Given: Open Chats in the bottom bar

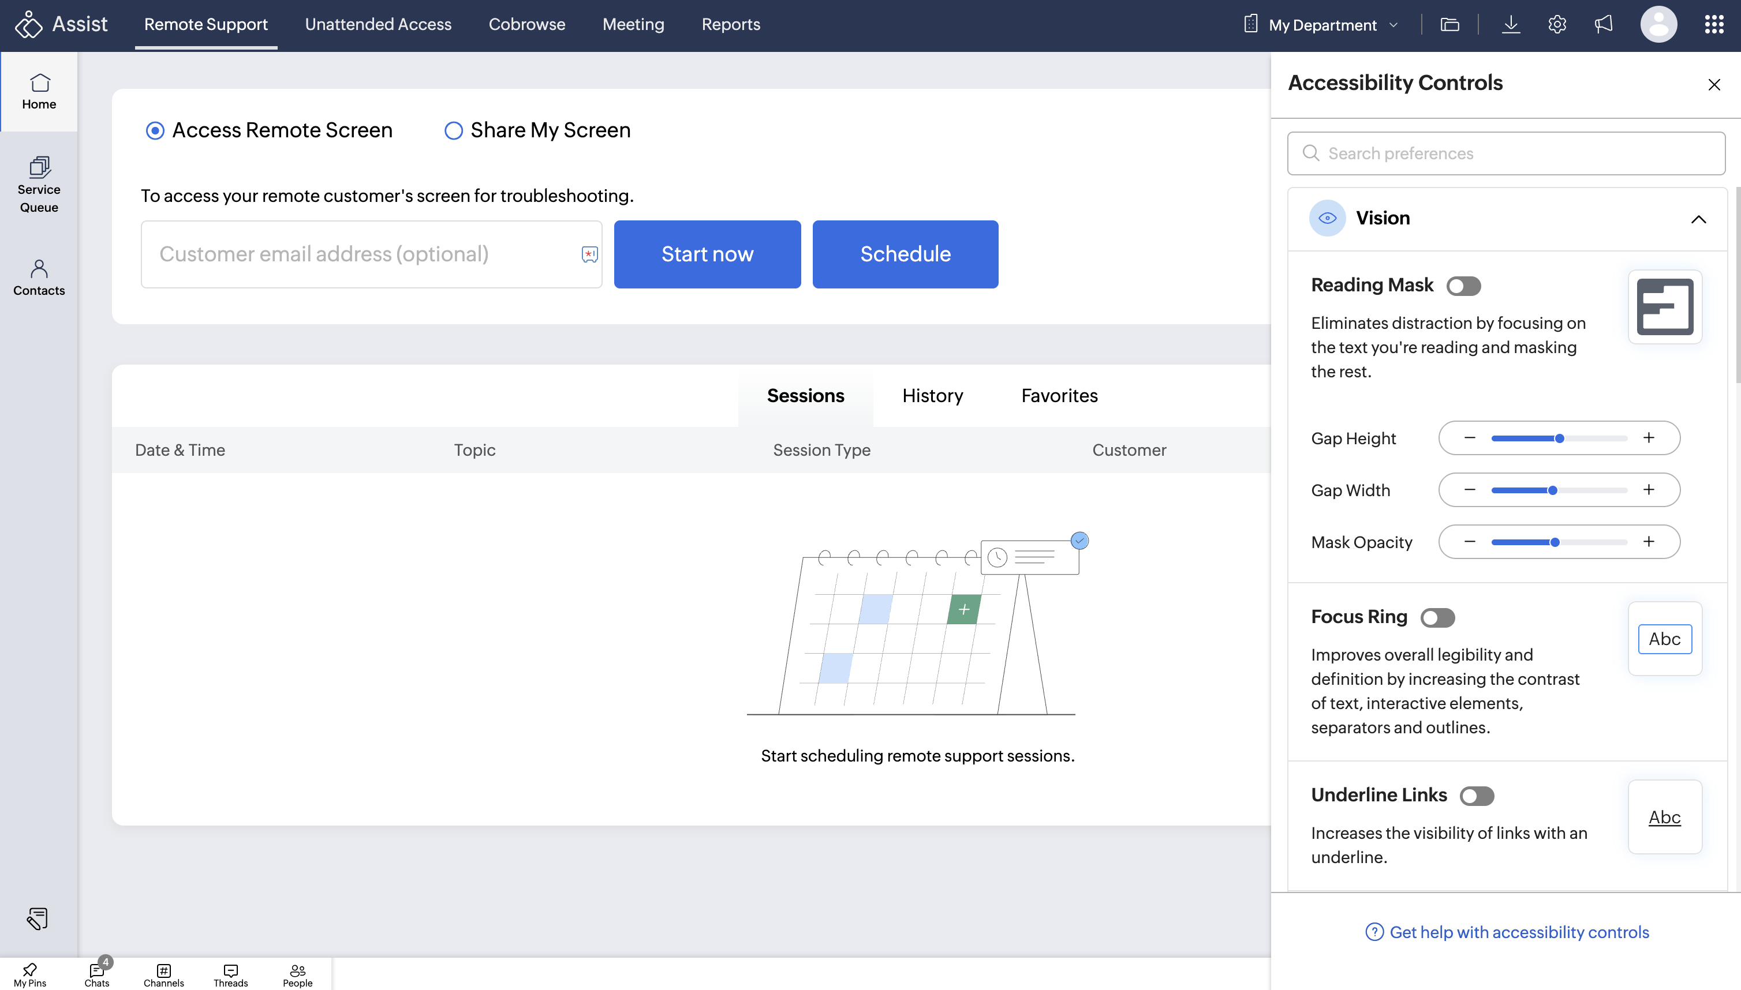Looking at the screenshot, I should [96, 974].
